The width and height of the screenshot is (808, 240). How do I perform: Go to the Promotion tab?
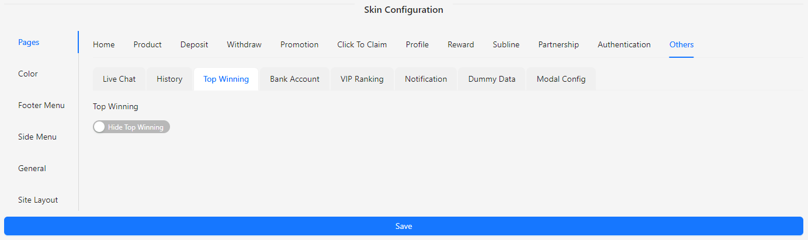click(299, 45)
